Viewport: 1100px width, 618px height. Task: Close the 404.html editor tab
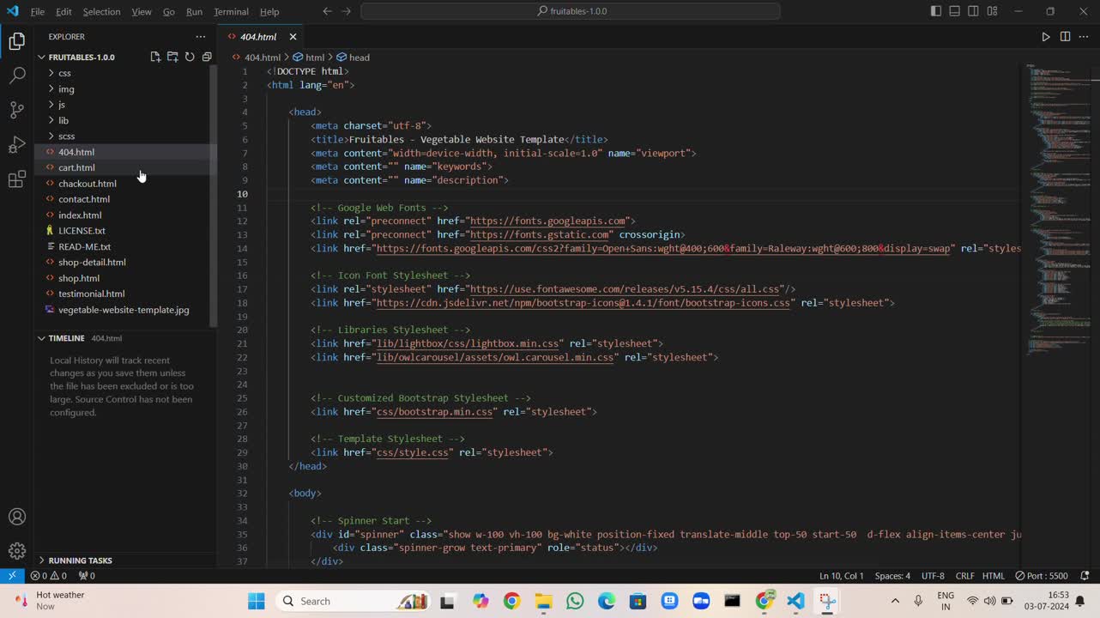(x=293, y=37)
